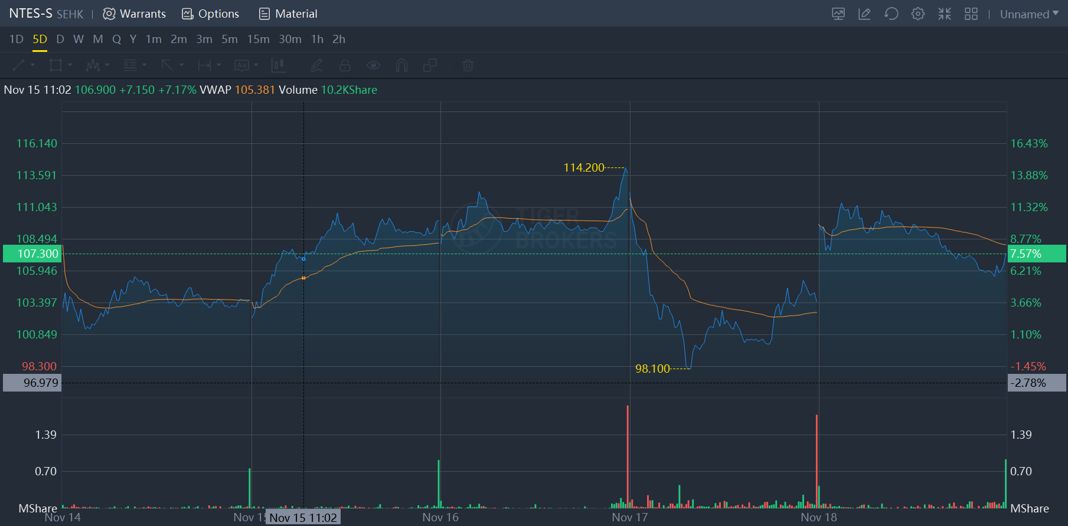Expand the measure tool dropdown arrow

pos(218,65)
